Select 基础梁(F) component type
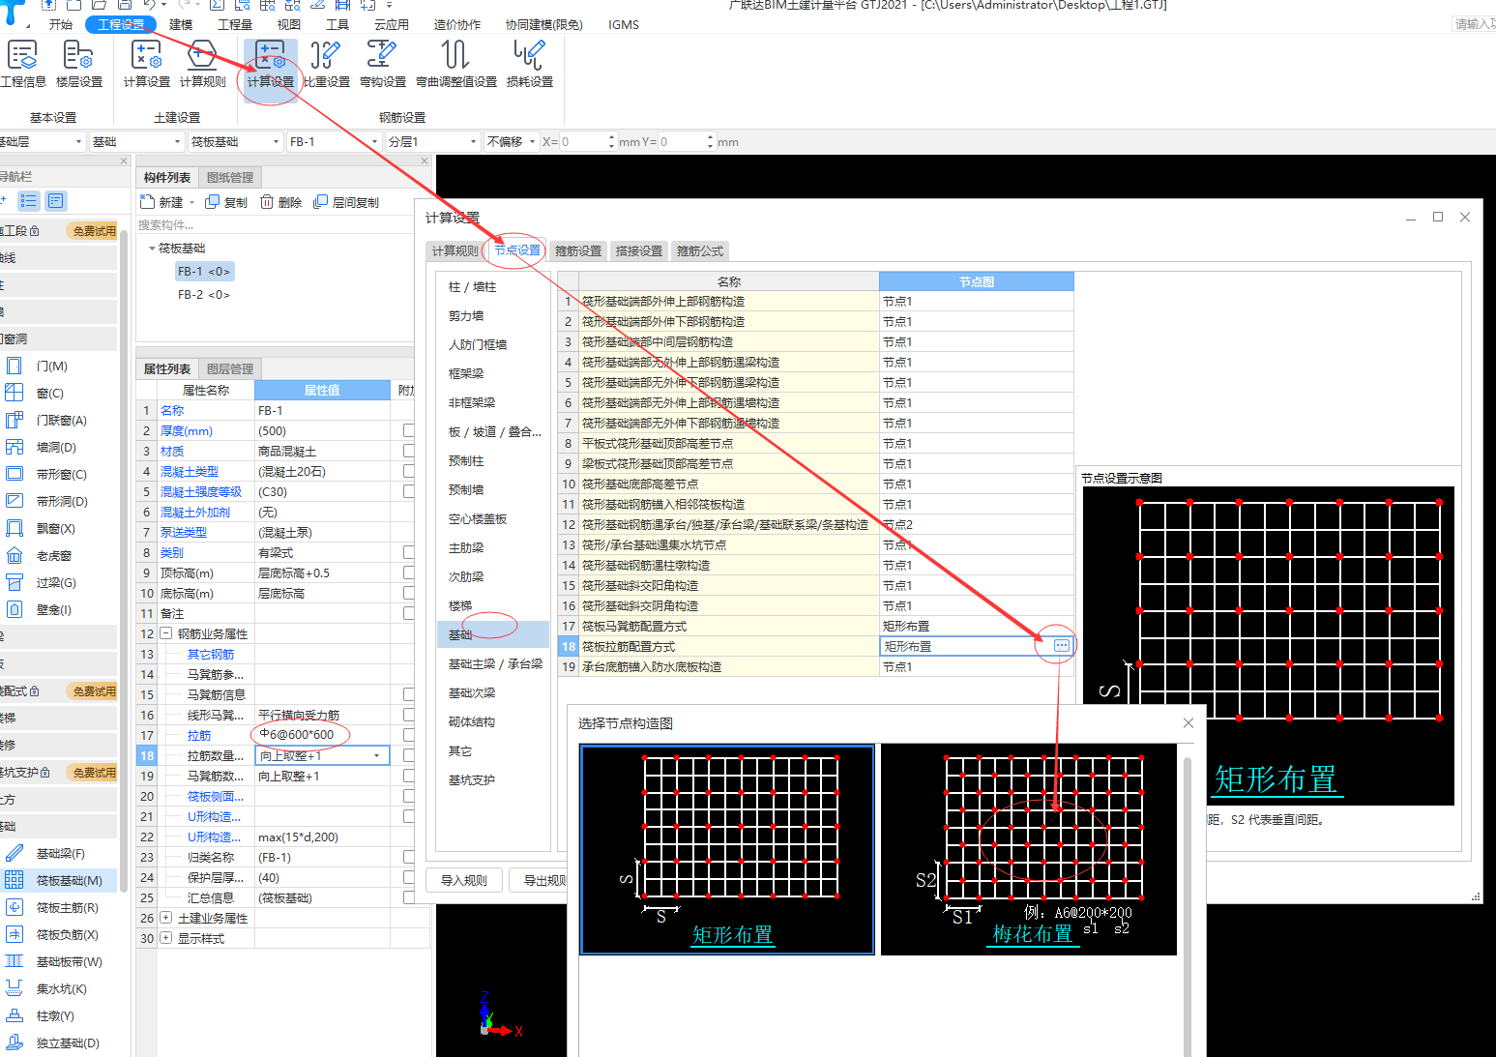1496x1057 pixels. (x=46, y=854)
